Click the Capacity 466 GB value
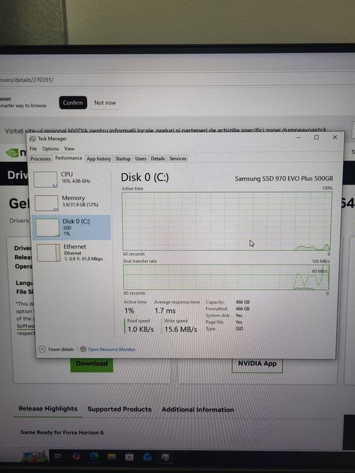The height and width of the screenshot is (473, 355). coord(243,302)
